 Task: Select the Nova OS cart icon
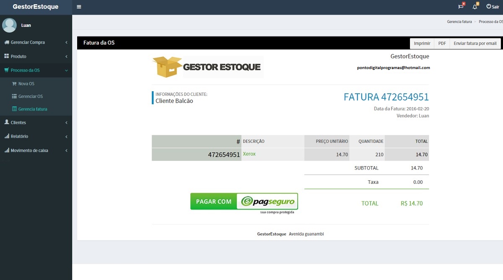[15, 83]
